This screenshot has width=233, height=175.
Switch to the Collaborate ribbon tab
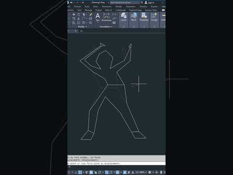coord(121,10)
